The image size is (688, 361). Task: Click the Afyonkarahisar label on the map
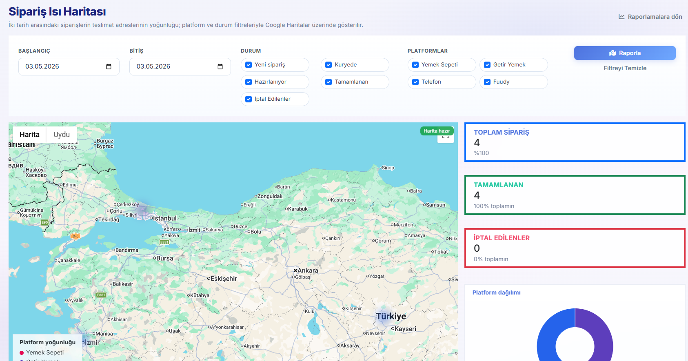pyautogui.click(x=227, y=327)
